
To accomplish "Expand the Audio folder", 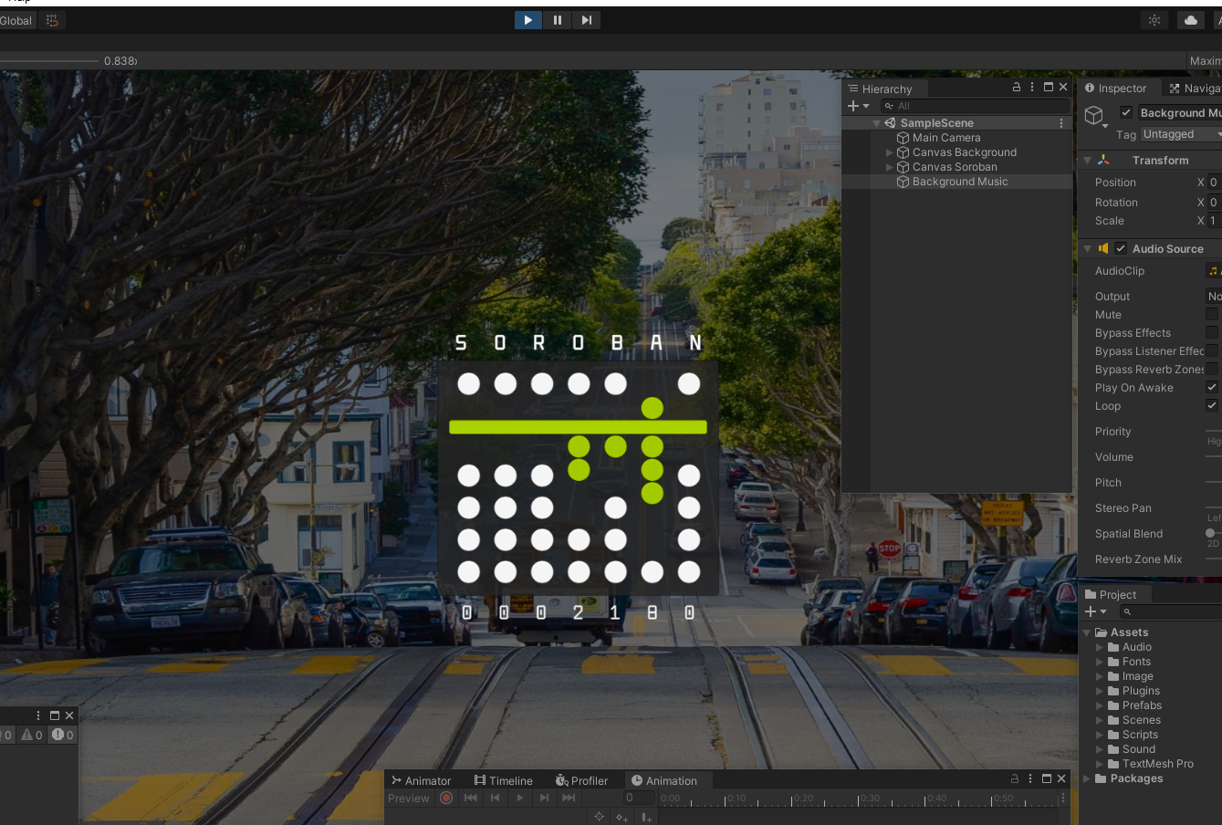I will pyautogui.click(x=1100, y=647).
